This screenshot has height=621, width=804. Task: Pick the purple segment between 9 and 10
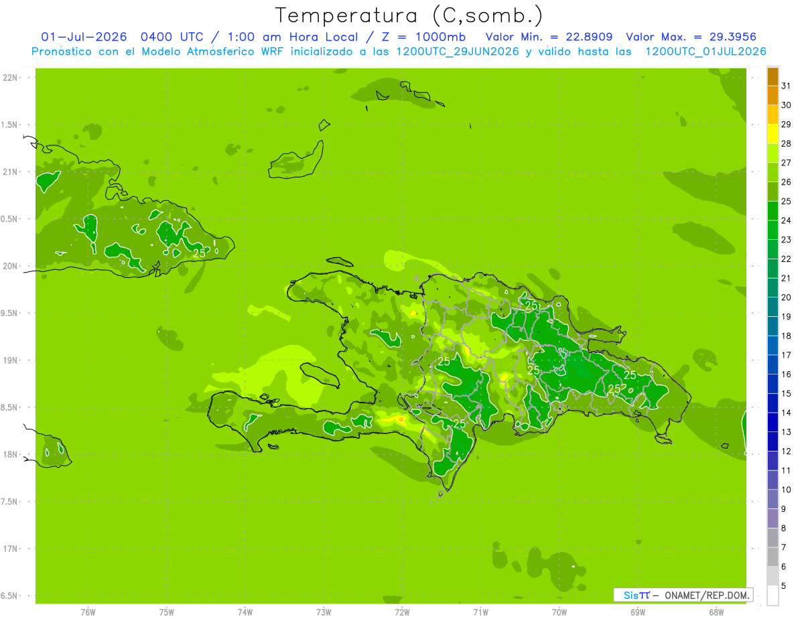click(773, 499)
